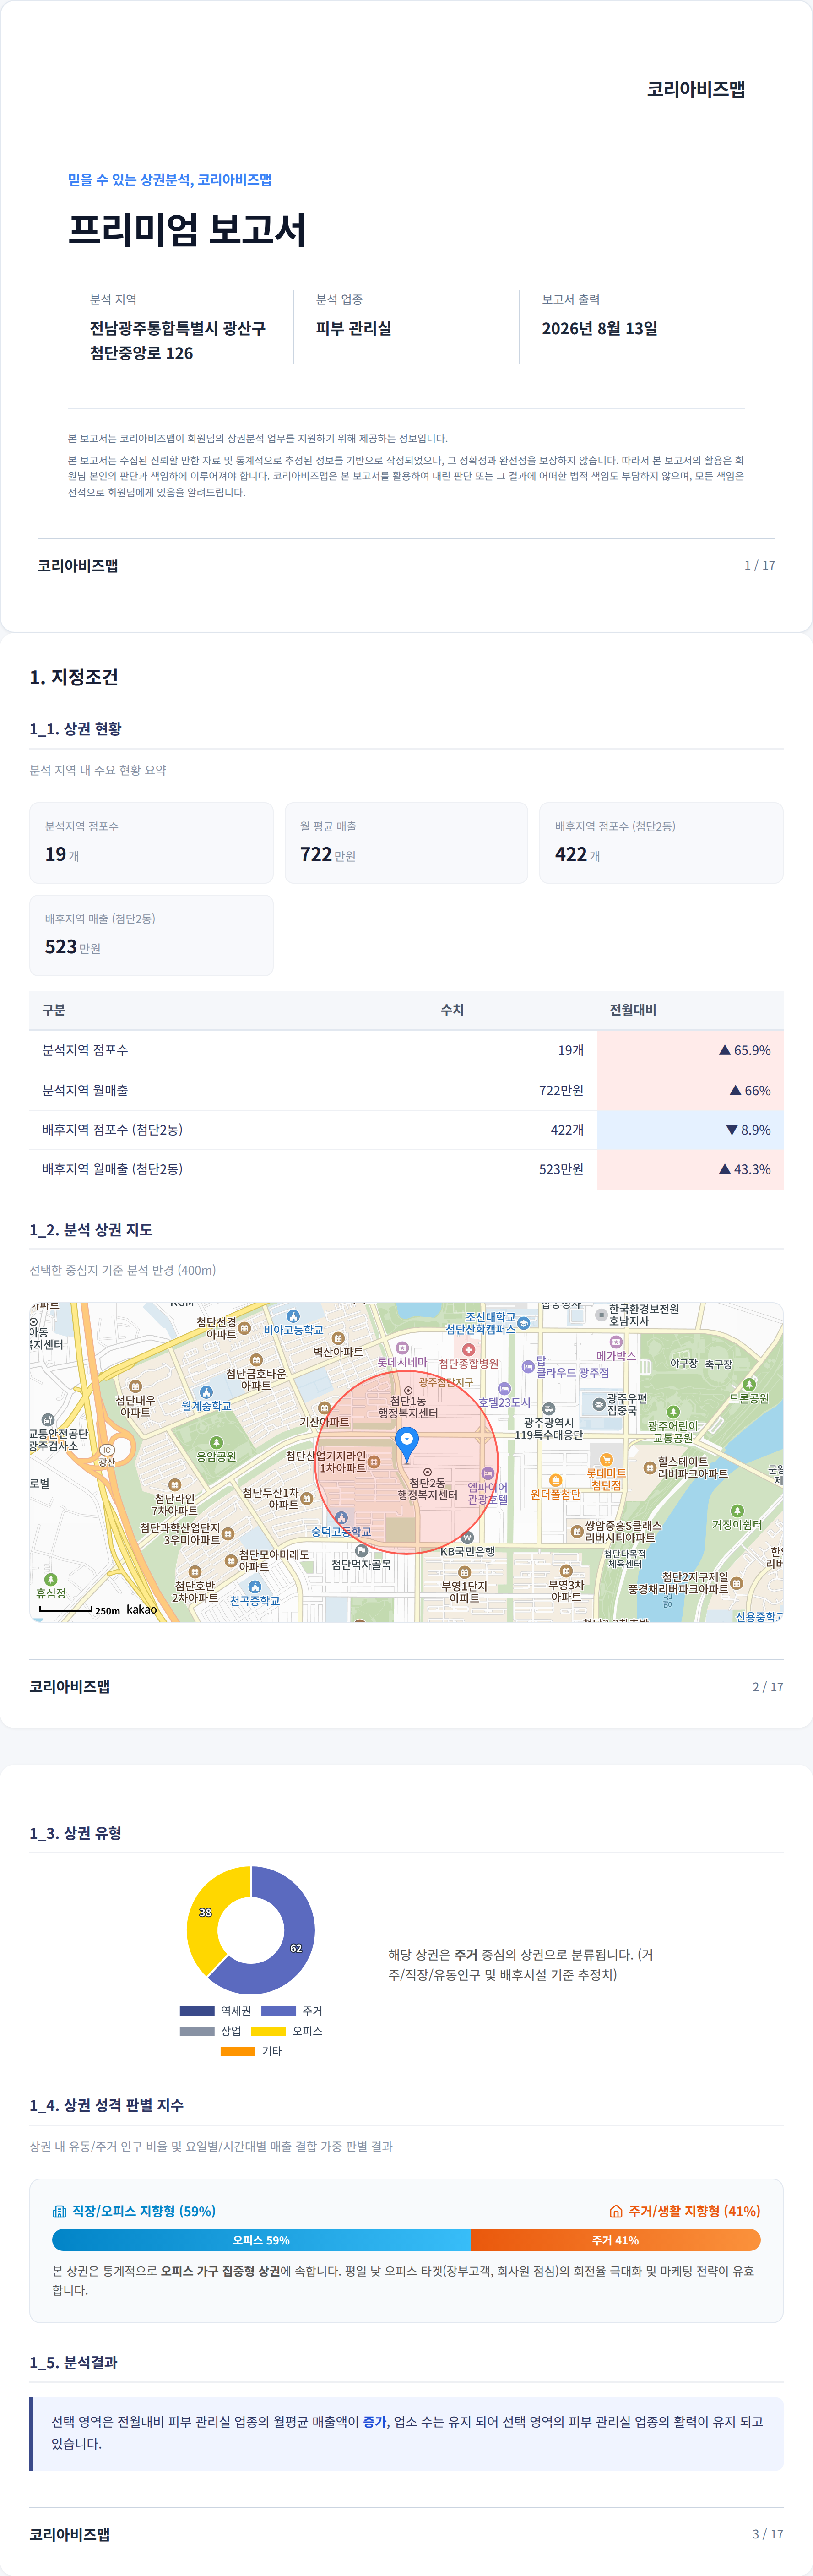This screenshot has width=813, height=2576.
Task: Click the 19개 value in the table
Action: tap(571, 1050)
